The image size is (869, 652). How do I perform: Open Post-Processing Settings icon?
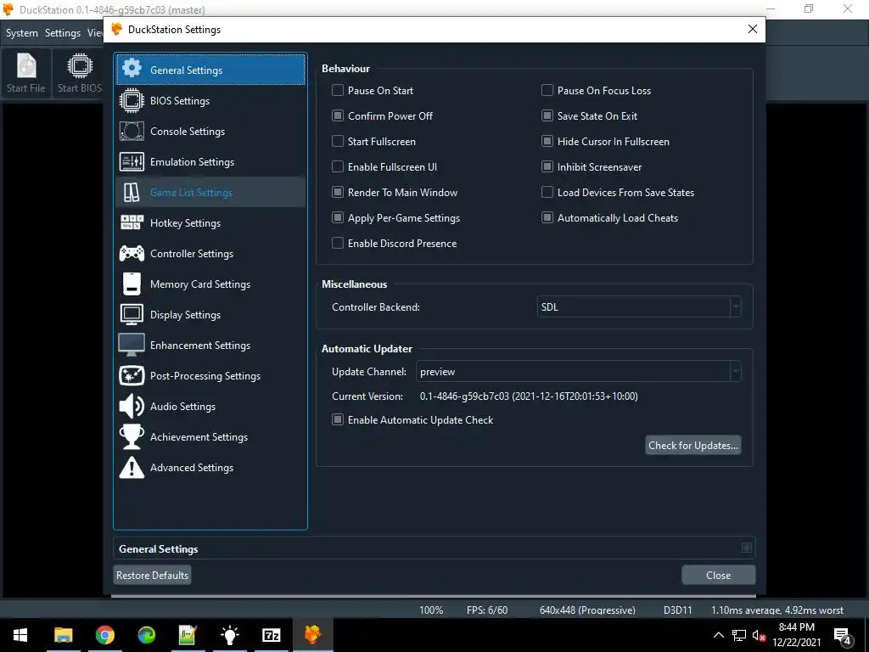tap(132, 375)
